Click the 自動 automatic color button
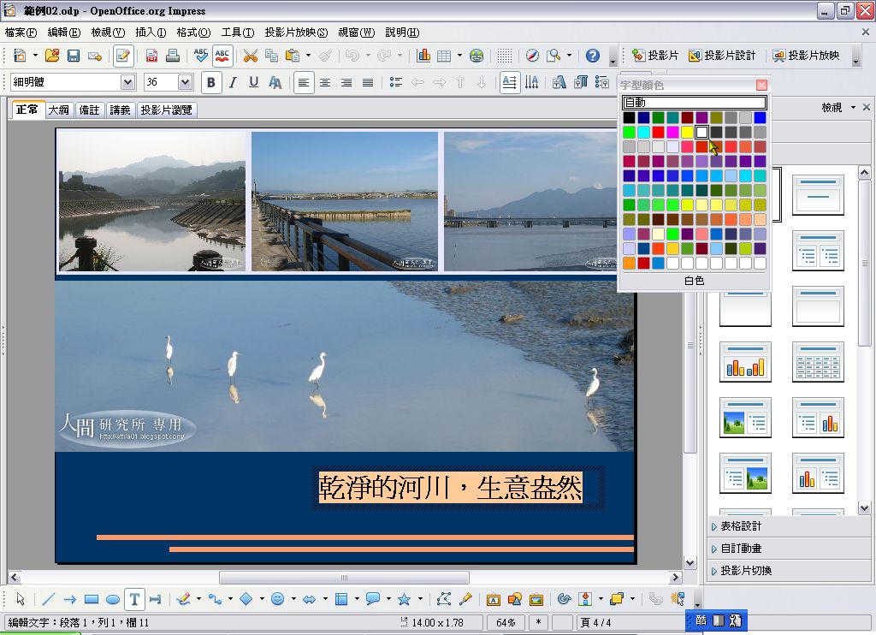This screenshot has height=635, width=876. pos(694,103)
